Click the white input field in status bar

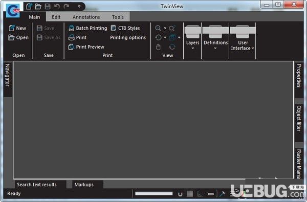[154, 194]
